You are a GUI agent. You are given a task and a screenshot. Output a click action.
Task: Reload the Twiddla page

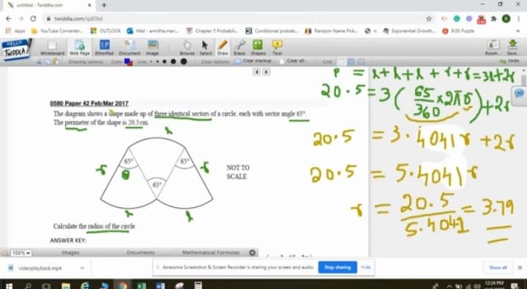(33, 19)
